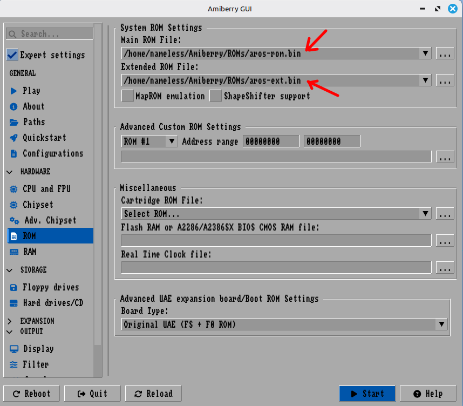The width and height of the screenshot is (463, 406).
Task: Open the Filter panel
Action: 50,364
